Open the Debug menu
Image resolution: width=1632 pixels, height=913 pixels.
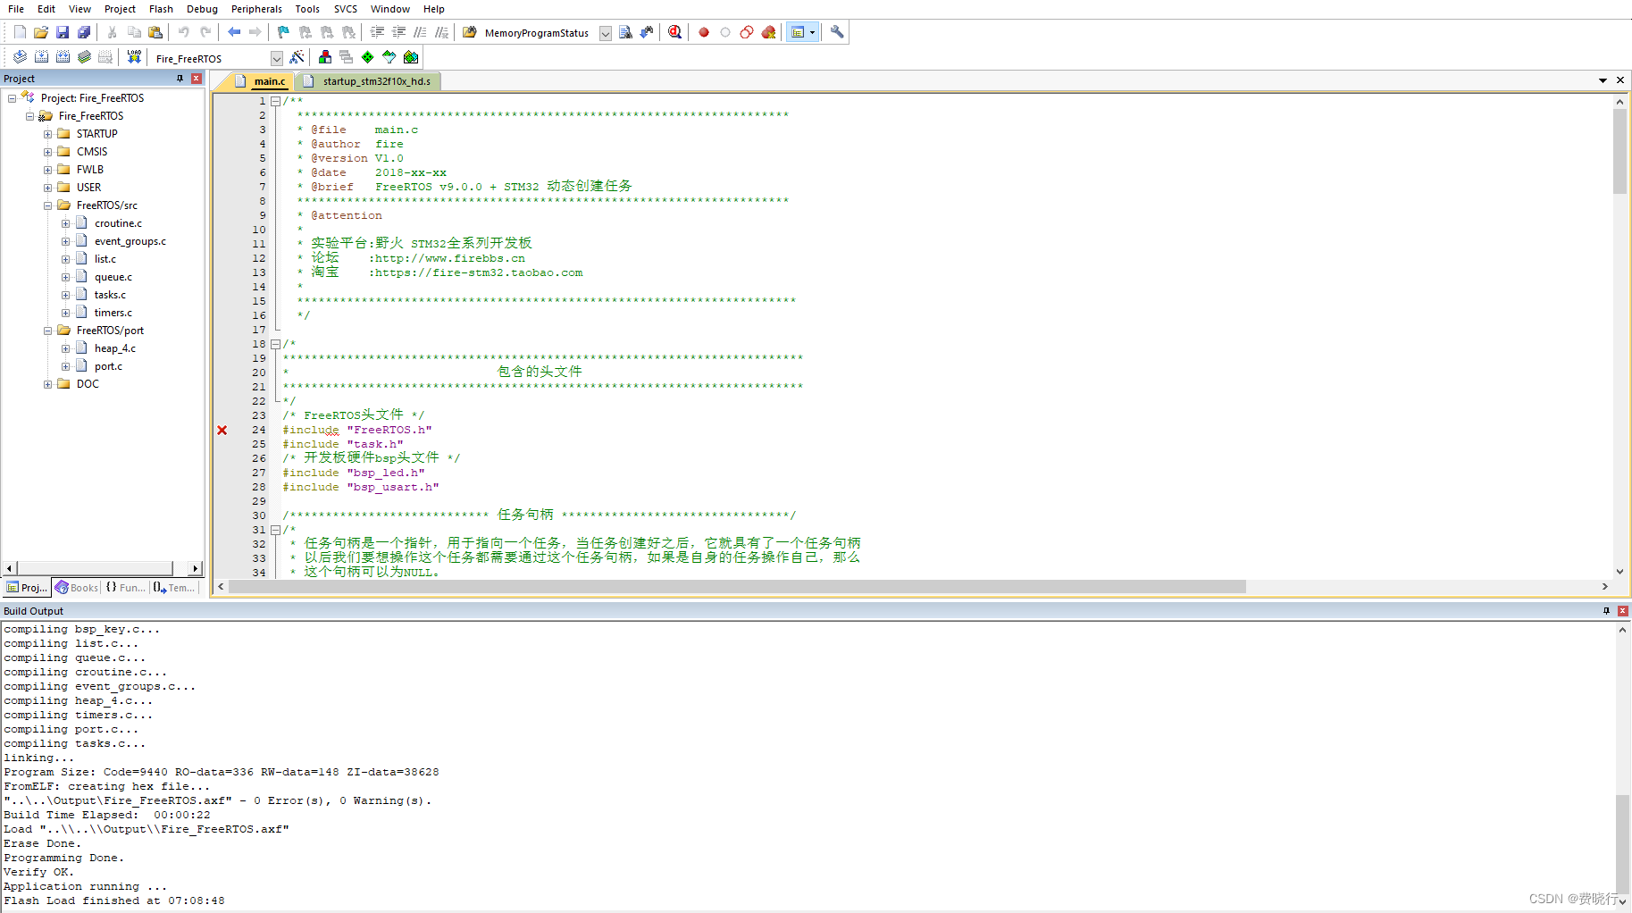(x=202, y=9)
